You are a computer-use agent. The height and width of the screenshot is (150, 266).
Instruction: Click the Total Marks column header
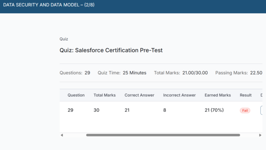[x=105, y=95]
